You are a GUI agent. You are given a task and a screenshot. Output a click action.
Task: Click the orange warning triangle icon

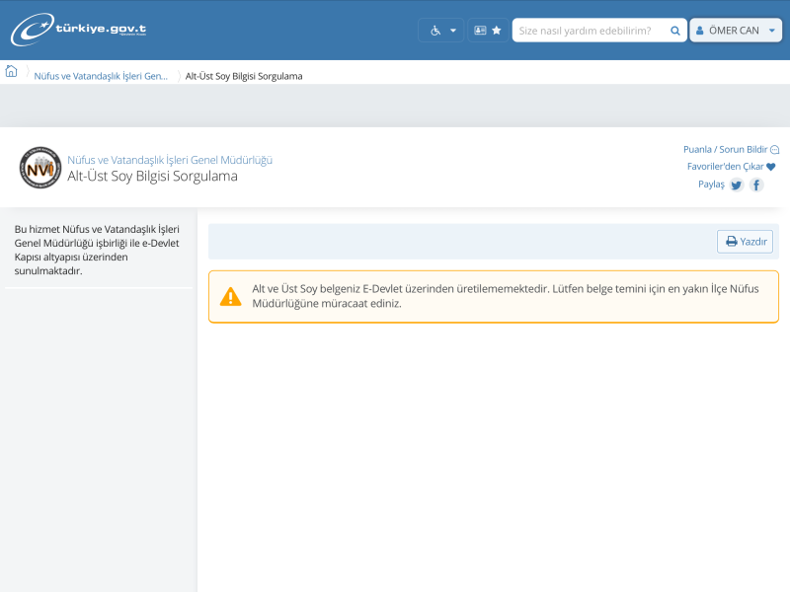pos(230,296)
